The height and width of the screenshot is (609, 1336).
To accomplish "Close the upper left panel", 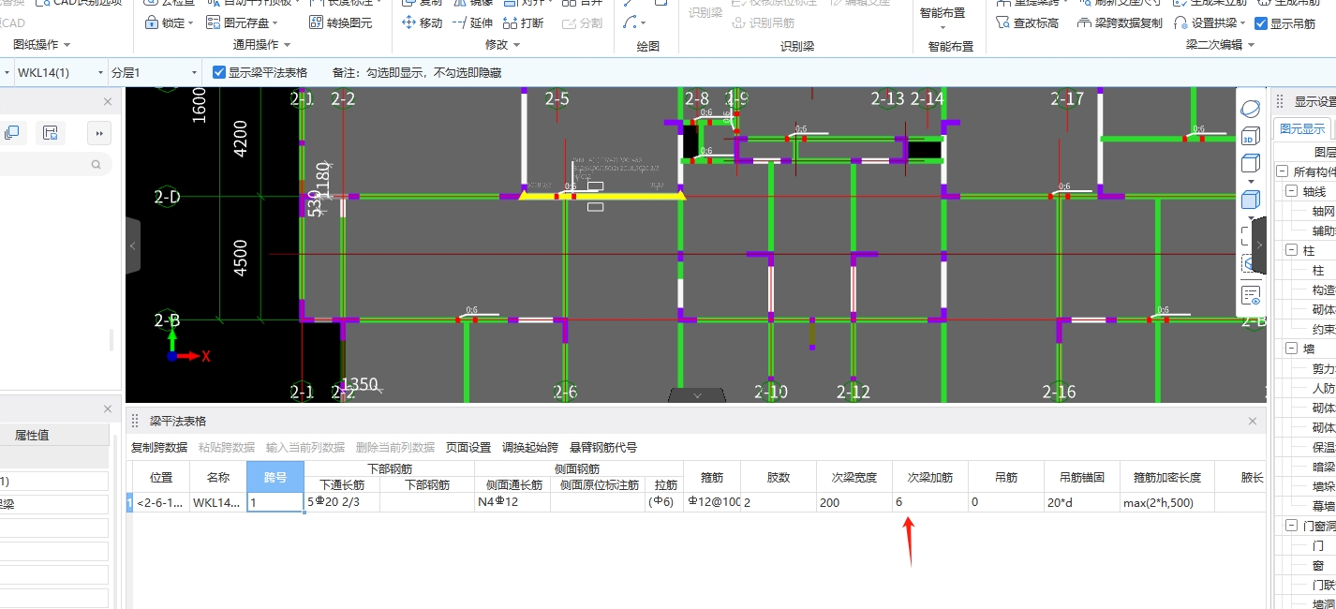I will click(x=108, y=101).
